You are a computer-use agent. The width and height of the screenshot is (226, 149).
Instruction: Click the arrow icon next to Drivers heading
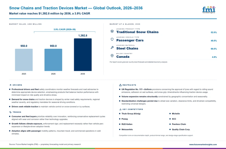tap(10, 85)
